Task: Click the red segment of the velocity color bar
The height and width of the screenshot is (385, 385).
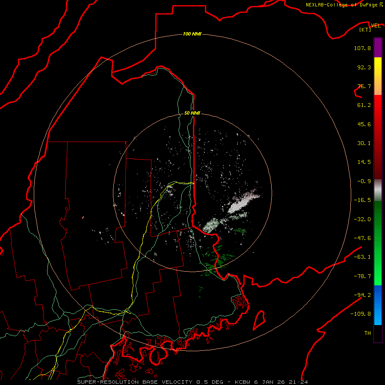Action: [x=378, y=137]
